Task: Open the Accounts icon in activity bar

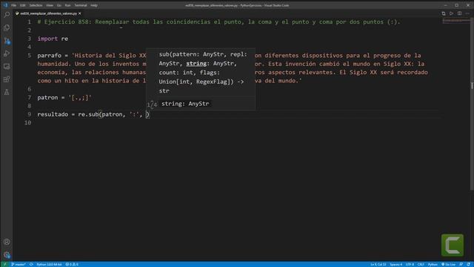Action: point(7,242)
